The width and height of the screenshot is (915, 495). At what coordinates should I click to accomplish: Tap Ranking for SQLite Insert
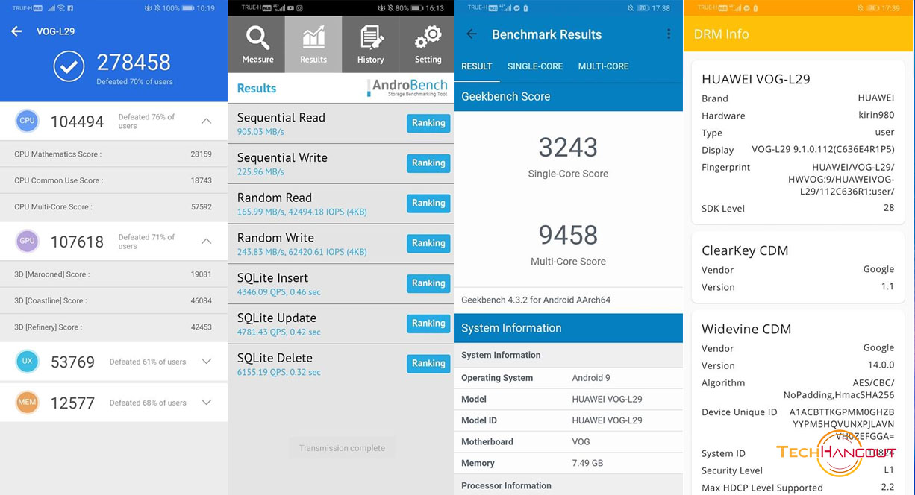tap(428, 283)
